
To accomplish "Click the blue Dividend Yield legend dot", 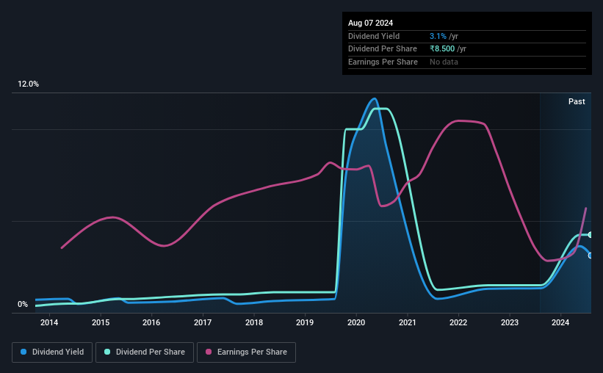I will (x=24, y=352).
